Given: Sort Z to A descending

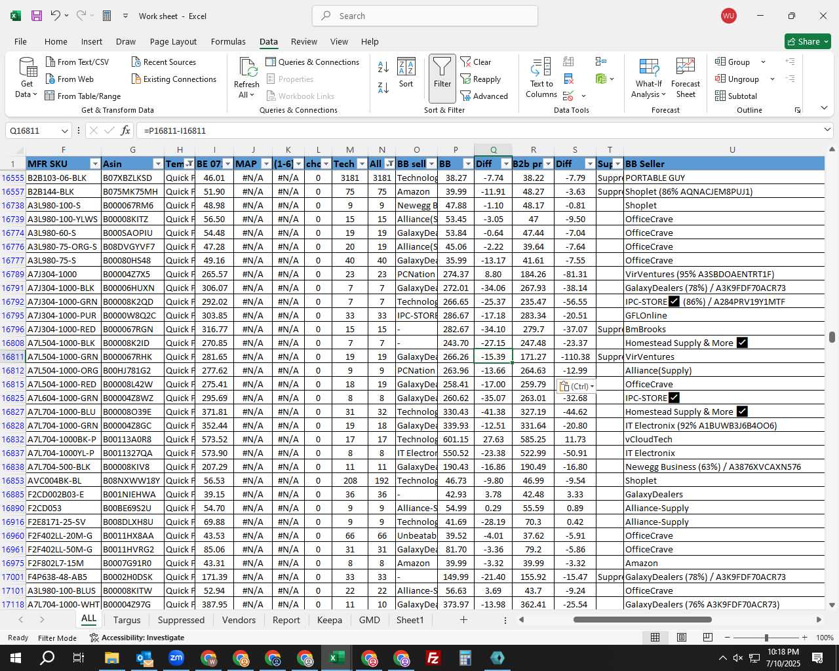Looking at the screenshot, I should [x=383, y=87].
